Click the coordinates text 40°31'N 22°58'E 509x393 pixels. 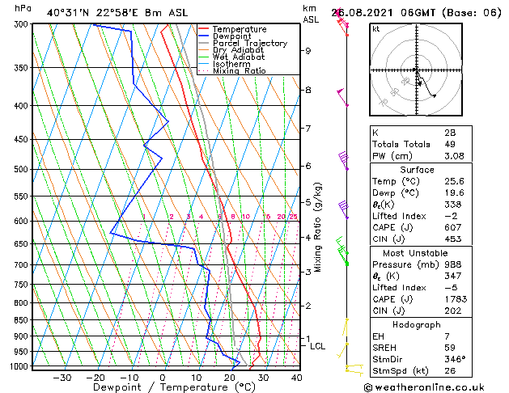coord(92,13)
